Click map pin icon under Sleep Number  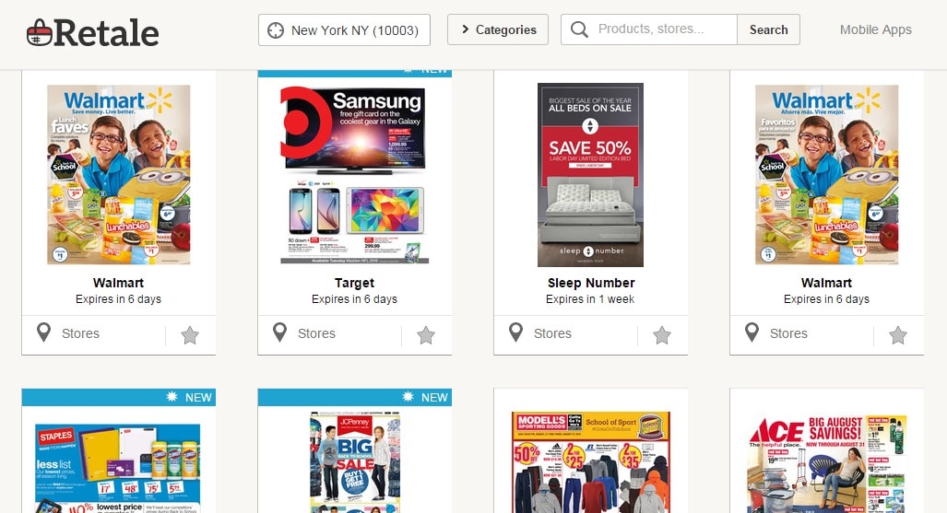515,332
